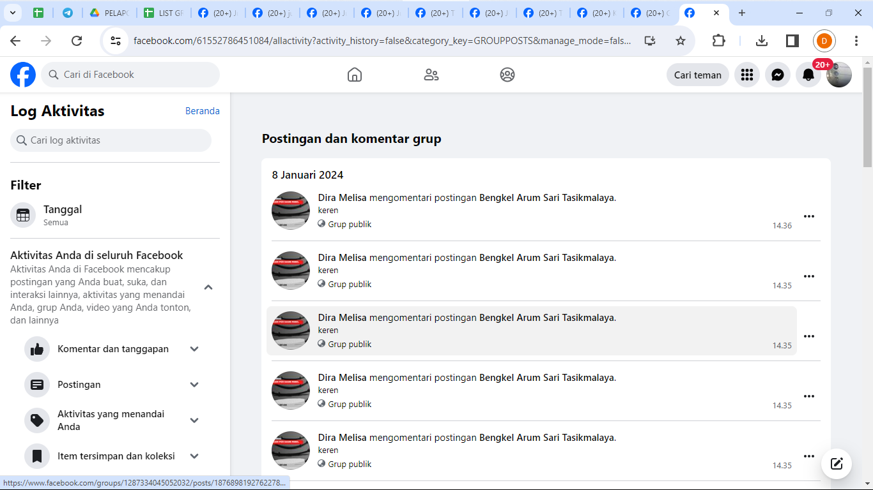This screenshot has height=490, width=873.
Task: Install the Facebook app from address bar
Action: [x=650, y=41]
